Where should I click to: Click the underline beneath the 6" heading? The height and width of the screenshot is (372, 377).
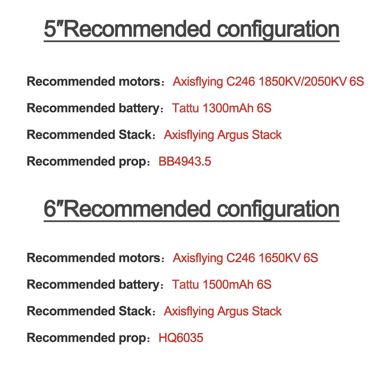[x=192, y=221]
